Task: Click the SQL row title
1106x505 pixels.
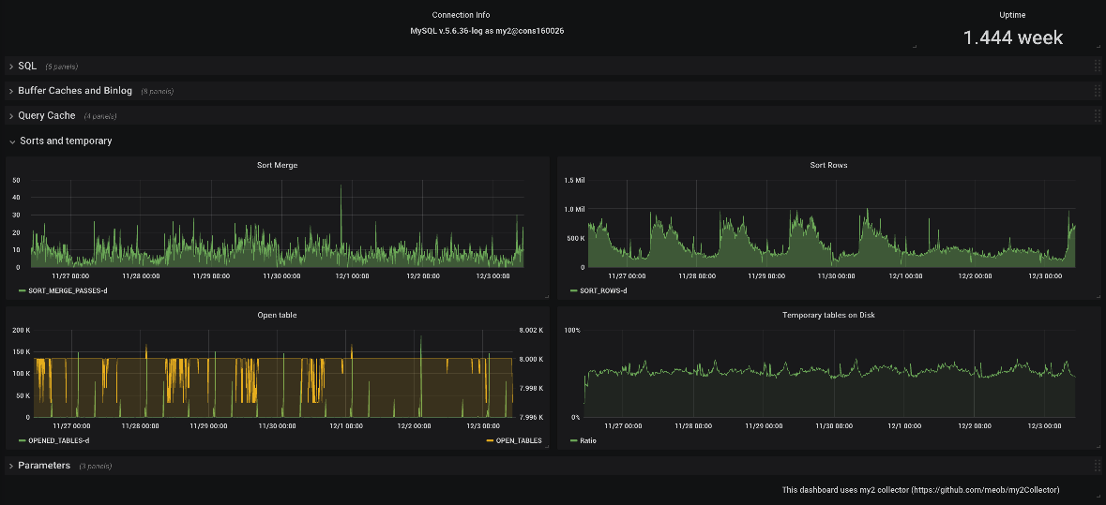Action: point(27,67)
